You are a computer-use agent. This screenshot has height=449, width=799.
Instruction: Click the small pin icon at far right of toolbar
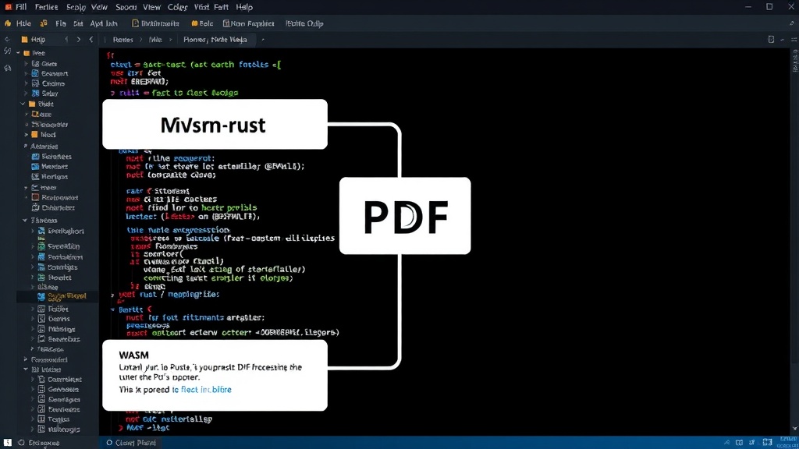[791, 23]
